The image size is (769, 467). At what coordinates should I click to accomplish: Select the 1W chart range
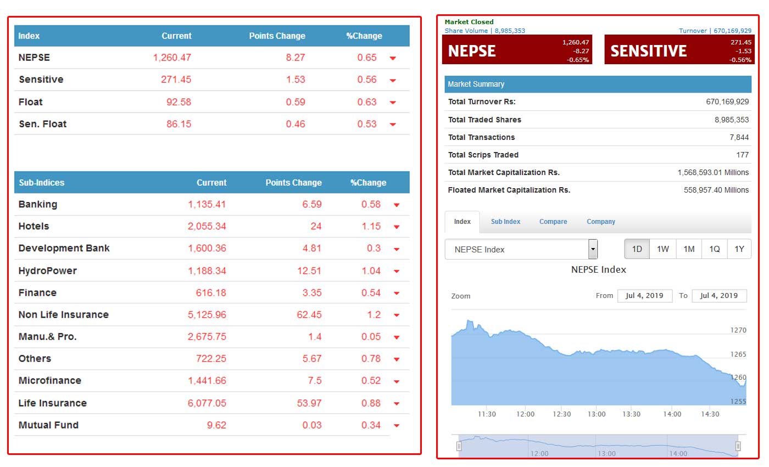tap(663, 249)
